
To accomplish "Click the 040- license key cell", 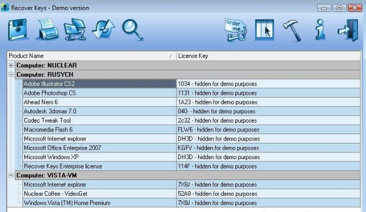I will [268, 111].
